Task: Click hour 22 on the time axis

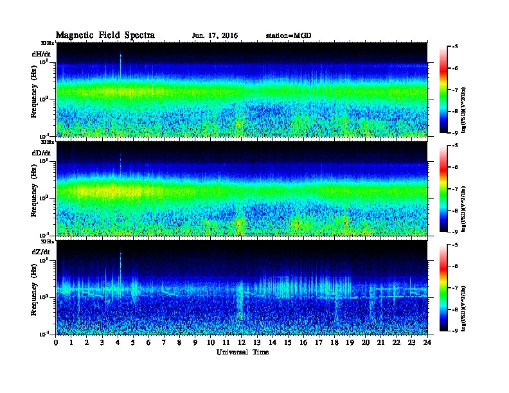Action: [x=397, y=343]
